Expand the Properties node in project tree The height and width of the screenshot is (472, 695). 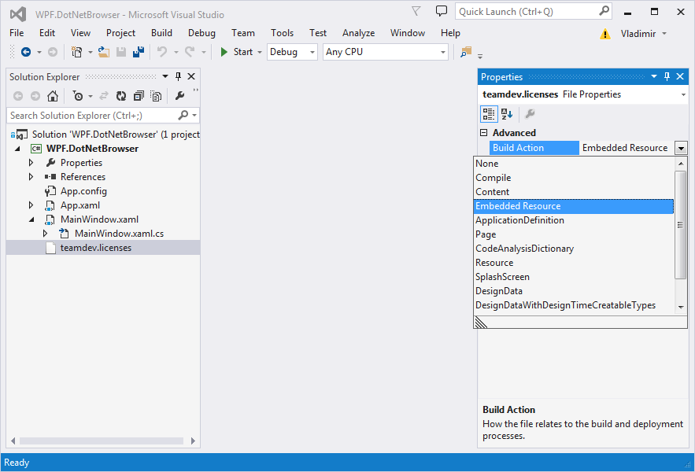click(x=31, y=163)
